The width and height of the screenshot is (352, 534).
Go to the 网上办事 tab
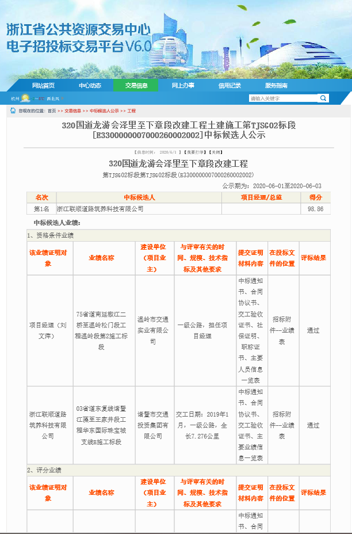(183, 85)
